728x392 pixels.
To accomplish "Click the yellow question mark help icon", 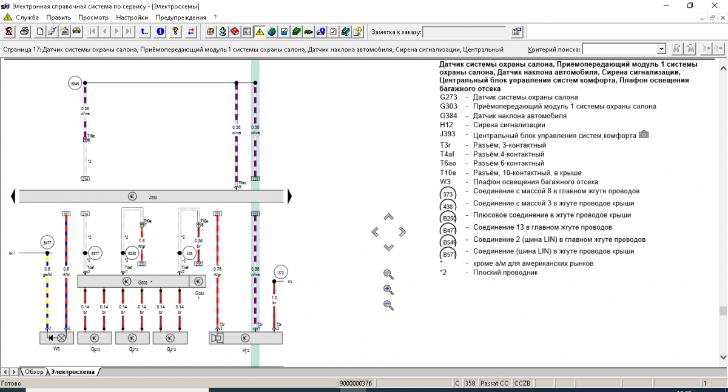I will (175, 31).
